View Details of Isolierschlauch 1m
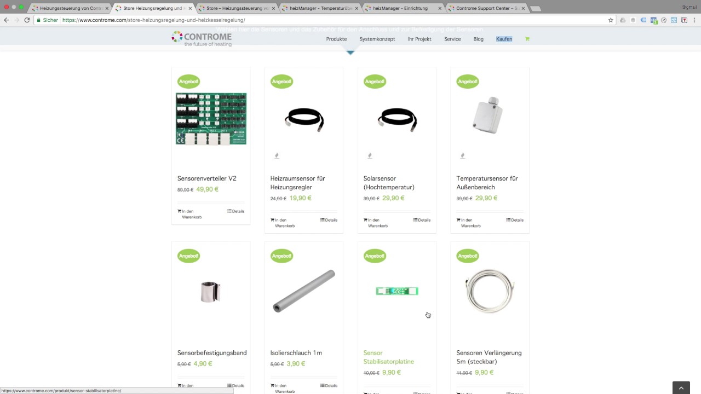 (329, 386)
